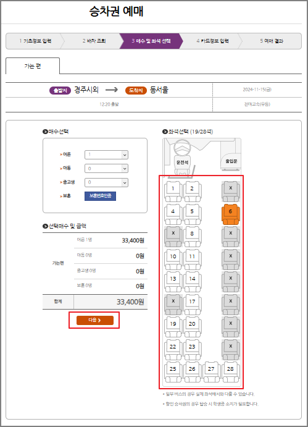Click the 경주시외 departure terminal text
The width and height of the screenshot is (308, 427).
pos(86,90)
